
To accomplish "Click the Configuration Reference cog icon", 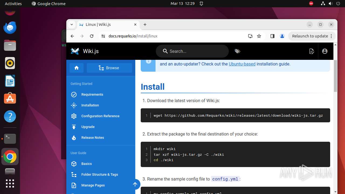I will (74, 116).
